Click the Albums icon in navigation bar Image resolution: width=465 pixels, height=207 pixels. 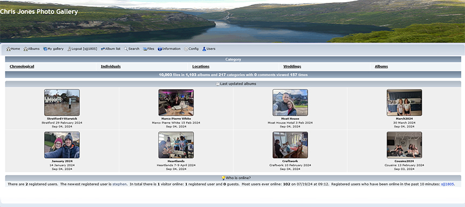pyautogui.click(x=25, y=49)
